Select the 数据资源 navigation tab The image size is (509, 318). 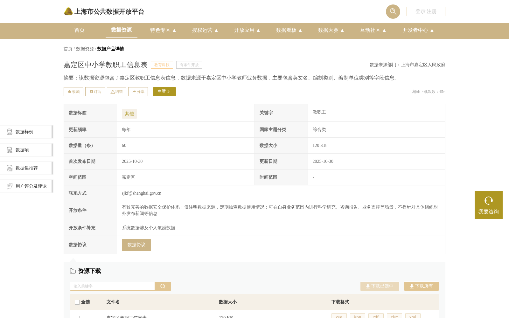coord(122,30)
